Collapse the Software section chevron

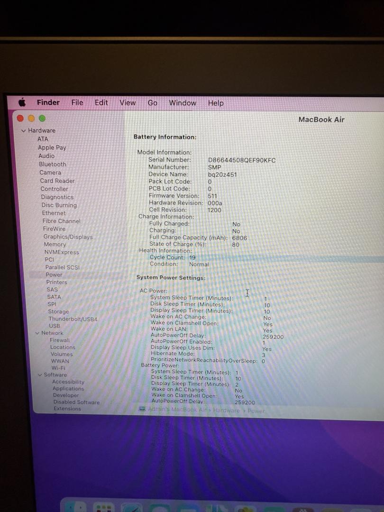pyautogui.click(x=40, y=375)
